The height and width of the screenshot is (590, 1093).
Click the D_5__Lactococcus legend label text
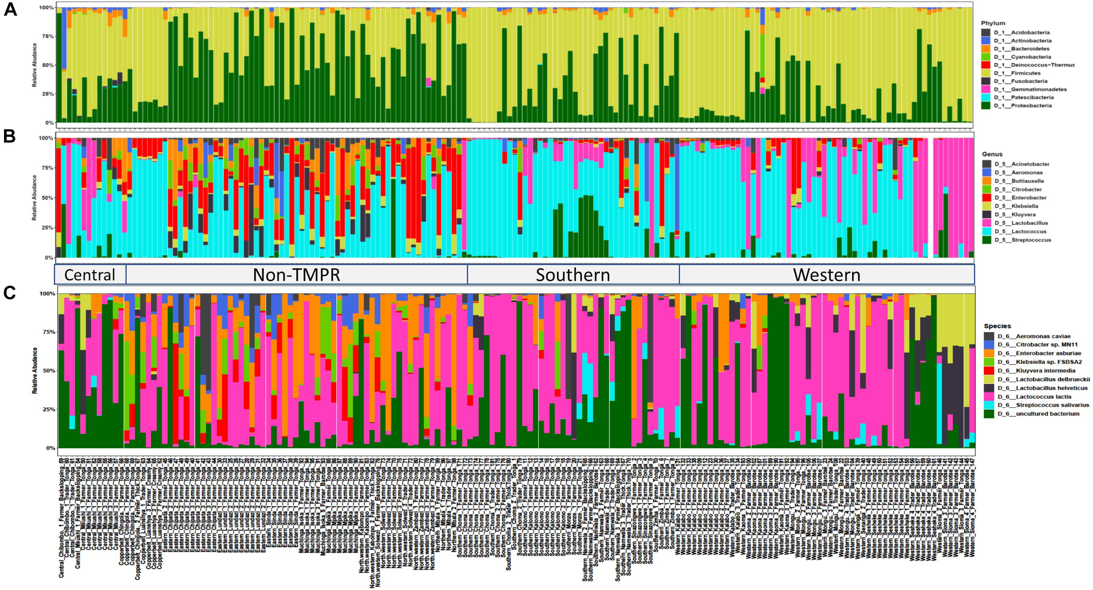pyautogui.click(x=1021, y=231)
